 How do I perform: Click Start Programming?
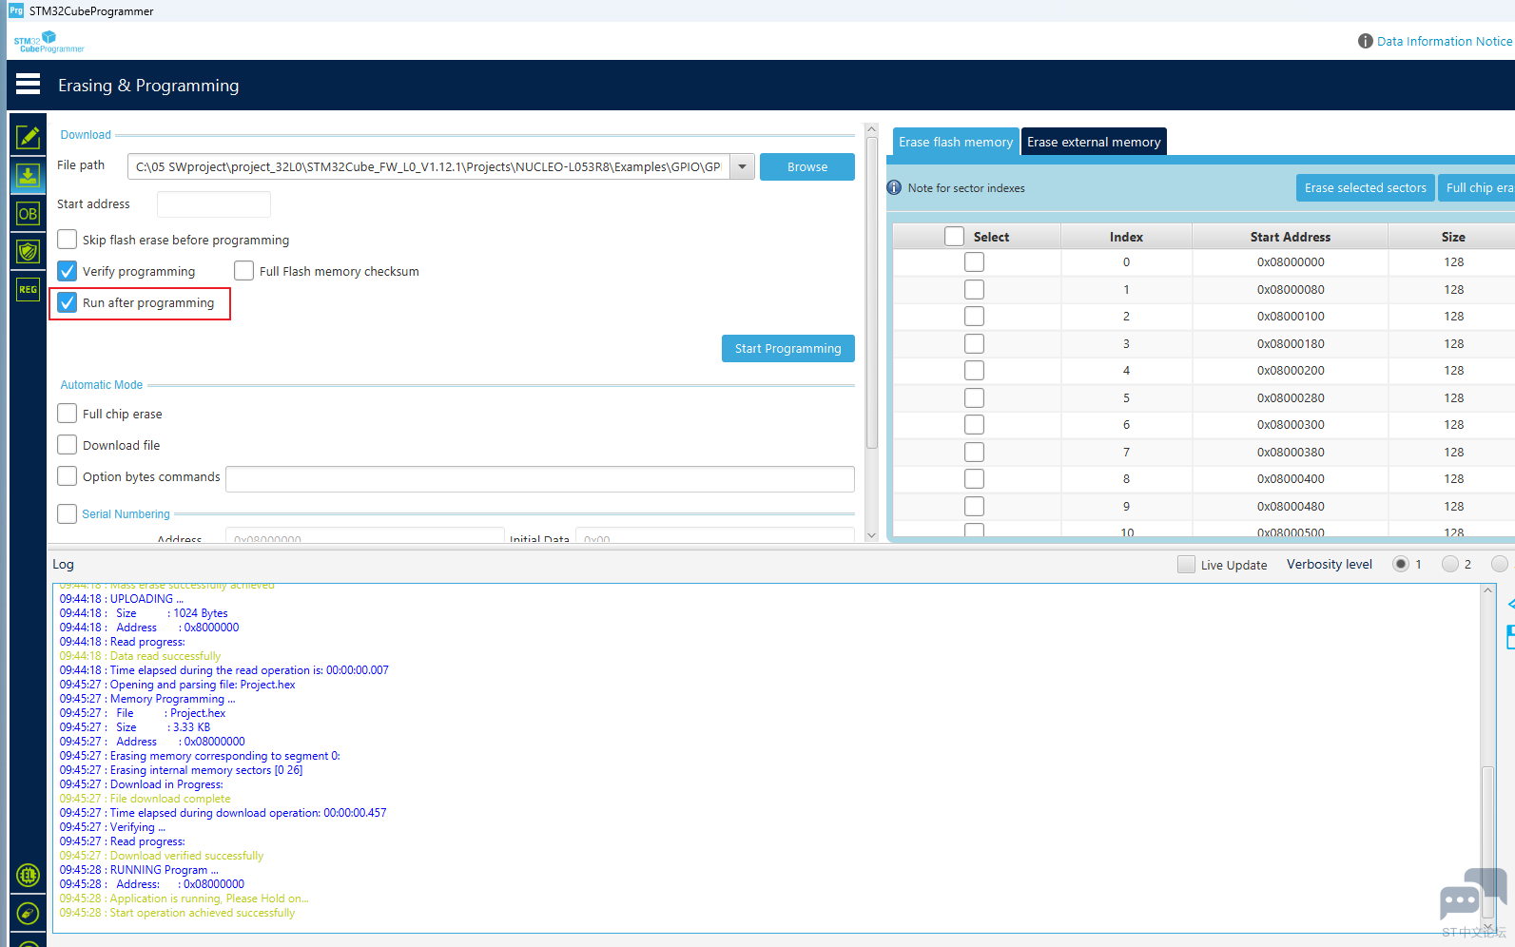pos(788,348)
